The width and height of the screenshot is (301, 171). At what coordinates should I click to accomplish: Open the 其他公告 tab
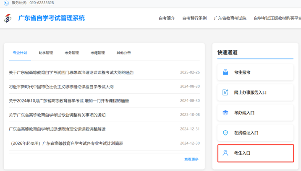click(x=123, y=53)
